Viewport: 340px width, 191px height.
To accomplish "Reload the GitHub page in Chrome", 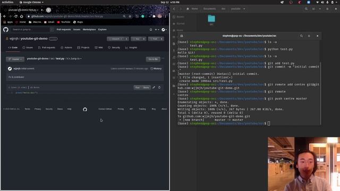I will click(x=16, y=16).
